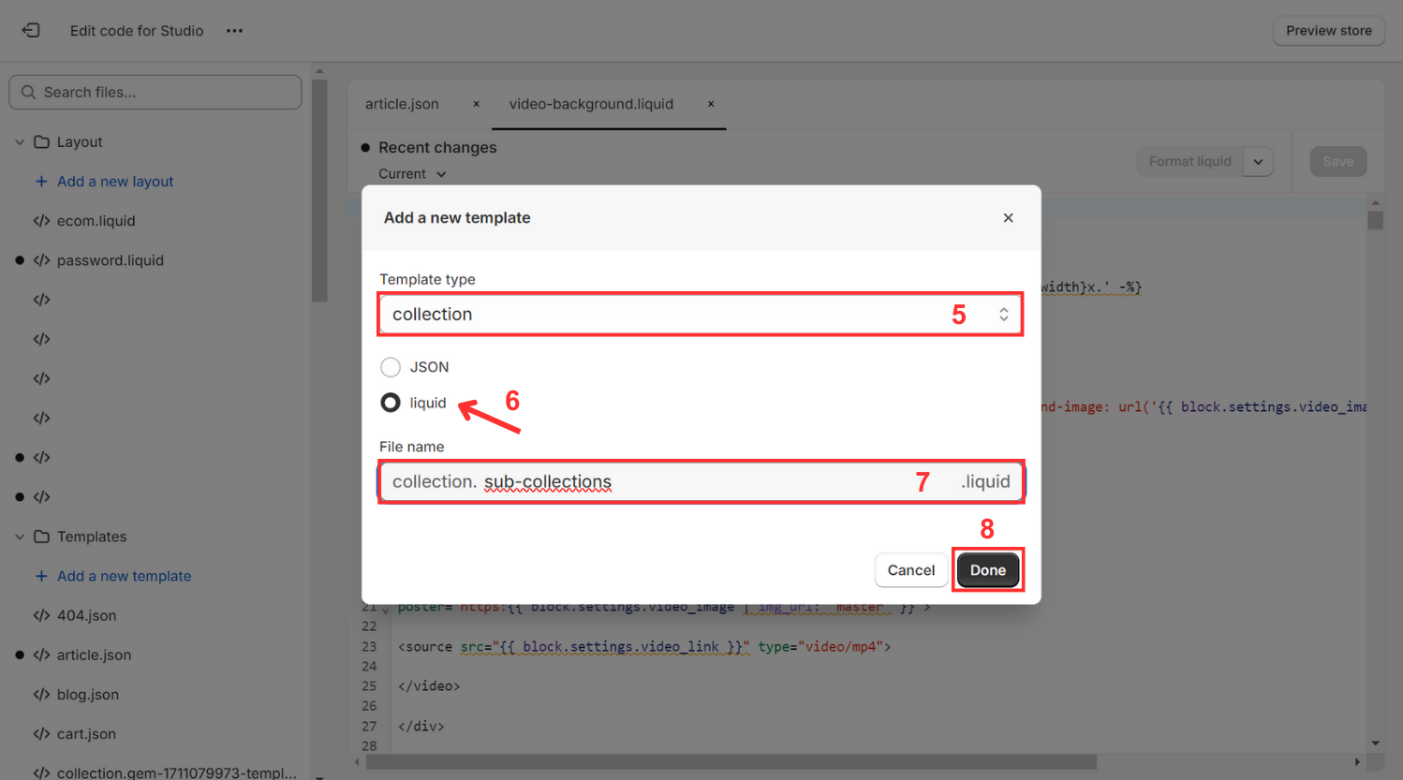The width and height of the screenshot is (1403, 780).
Task: Click the plus icon beside Add a new layout
Action: pyautogui.click(x=41, y=182)
